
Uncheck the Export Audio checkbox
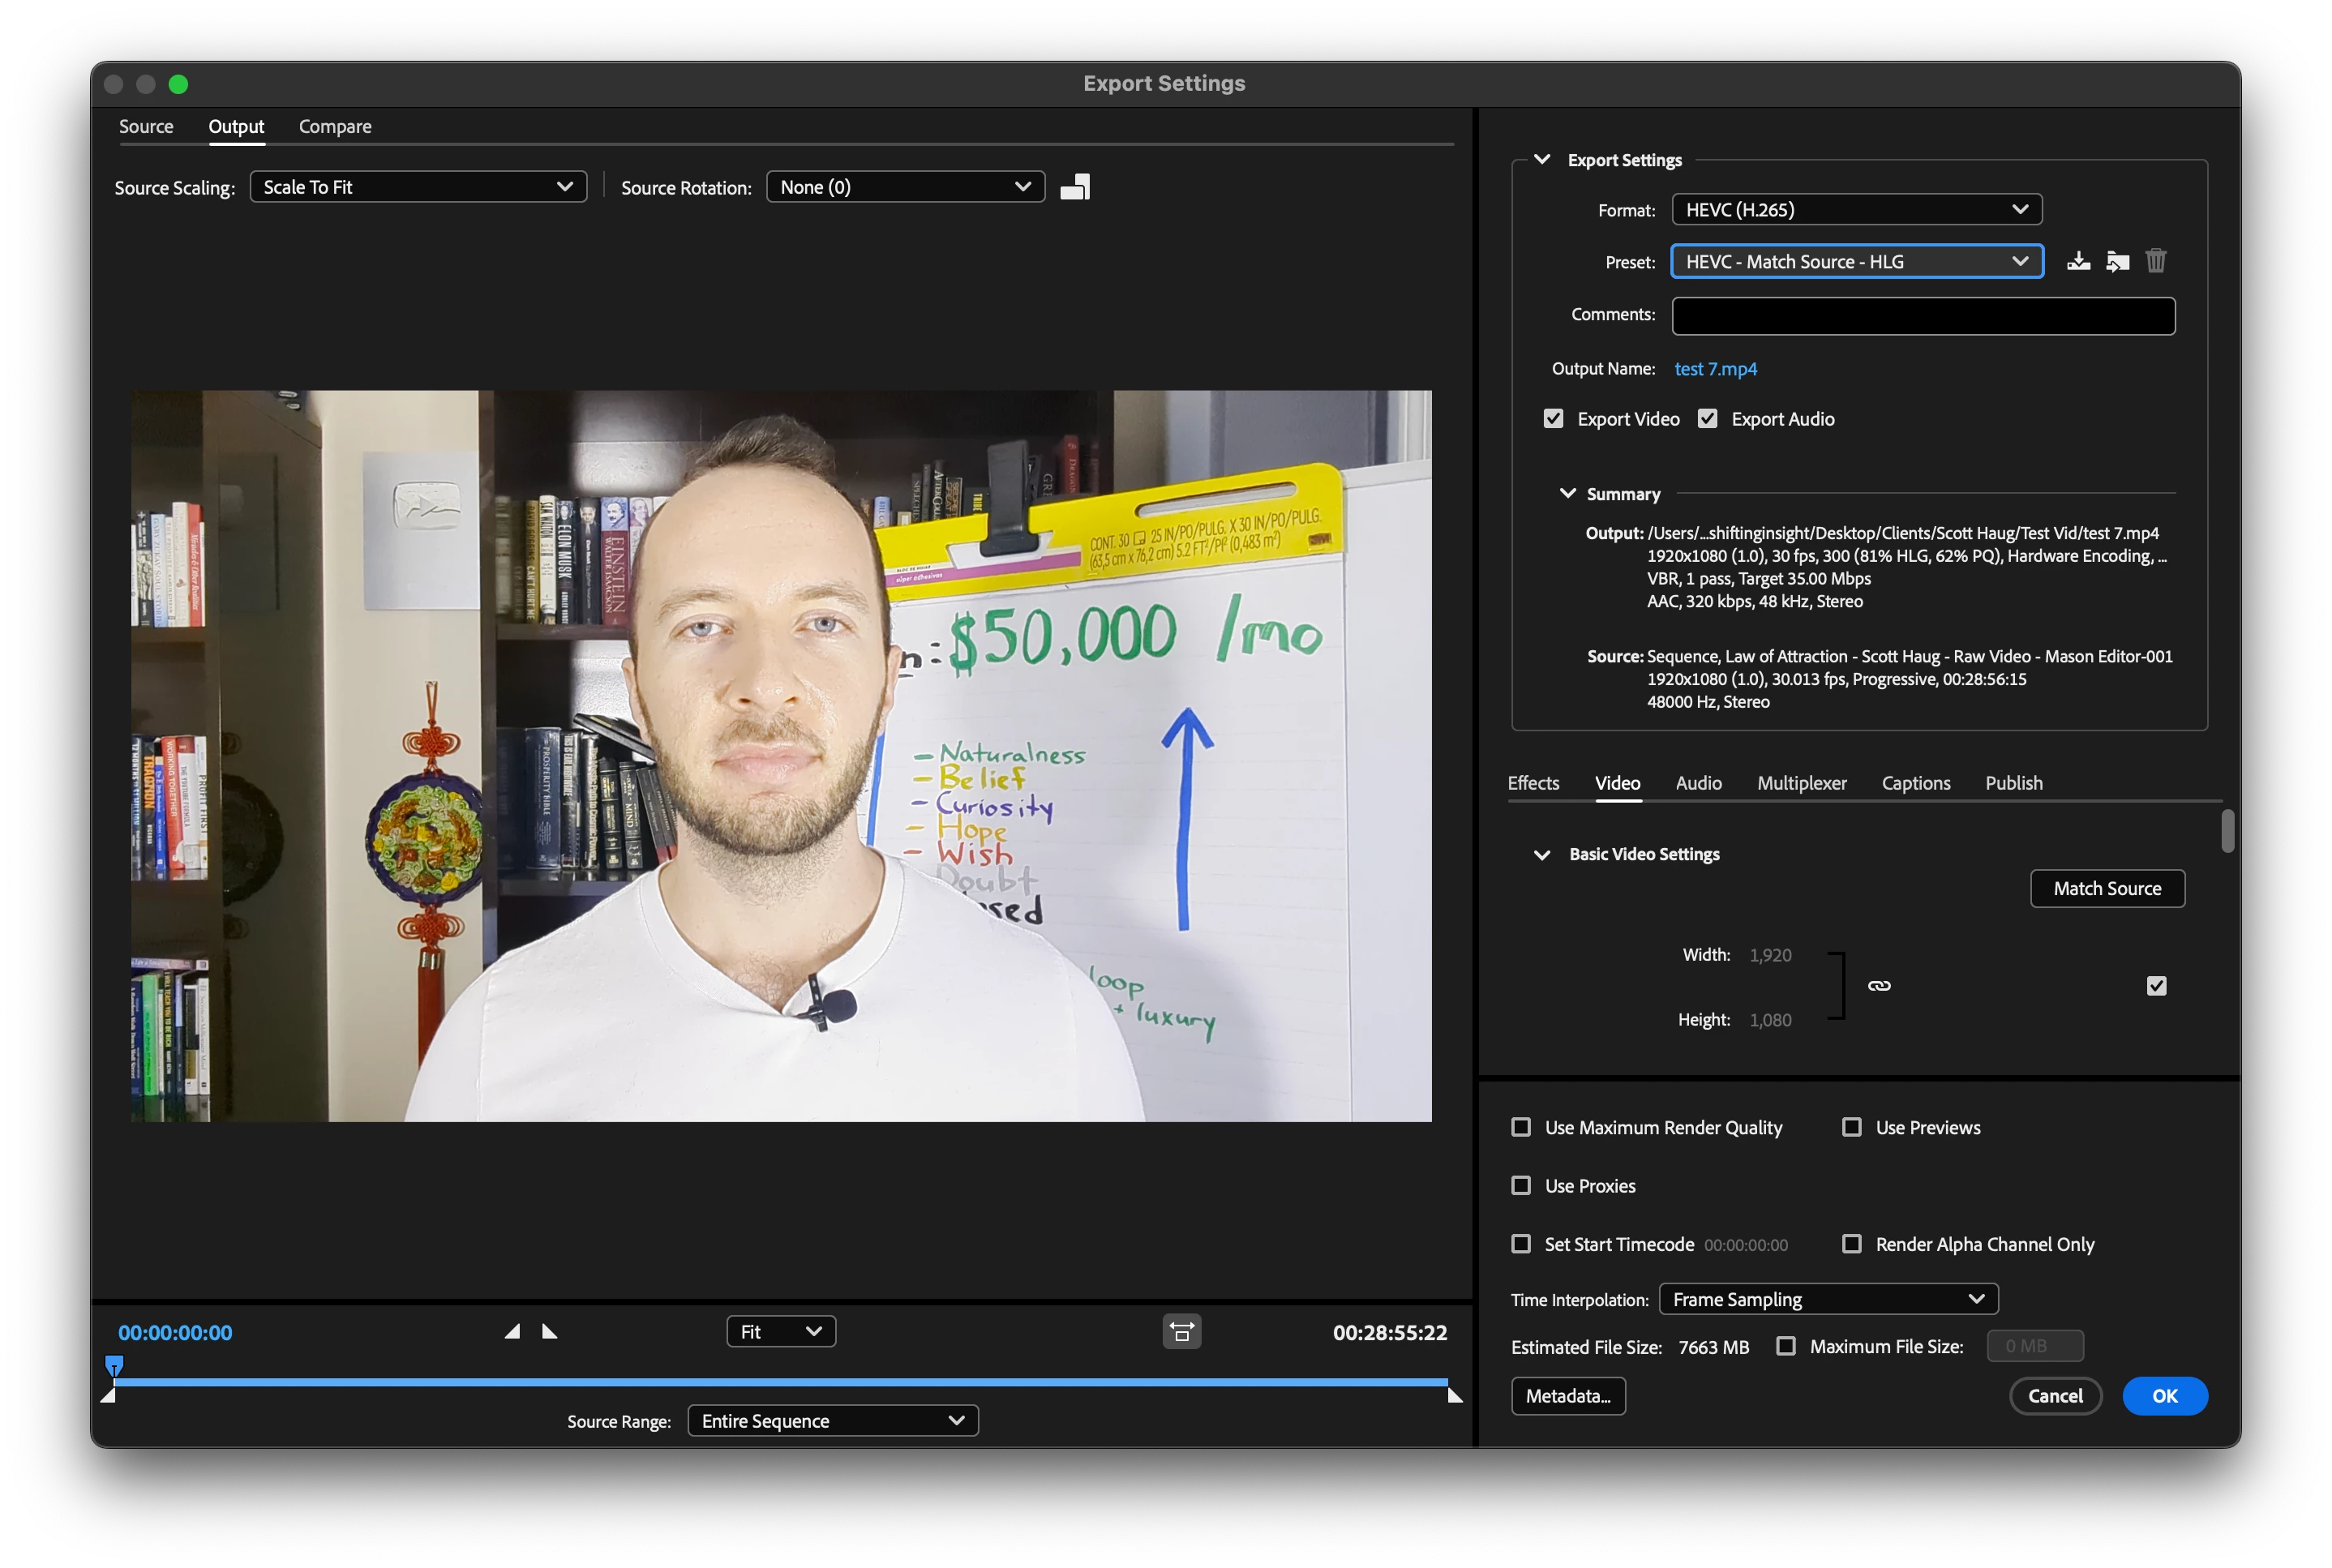click(x=1707, y=419)
